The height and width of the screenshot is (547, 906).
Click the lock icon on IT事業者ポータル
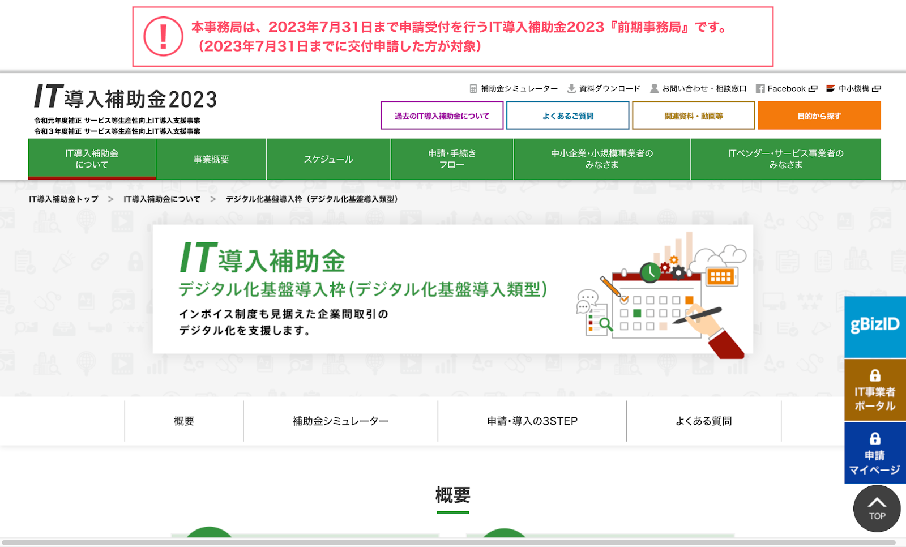[x=875, y=375]
